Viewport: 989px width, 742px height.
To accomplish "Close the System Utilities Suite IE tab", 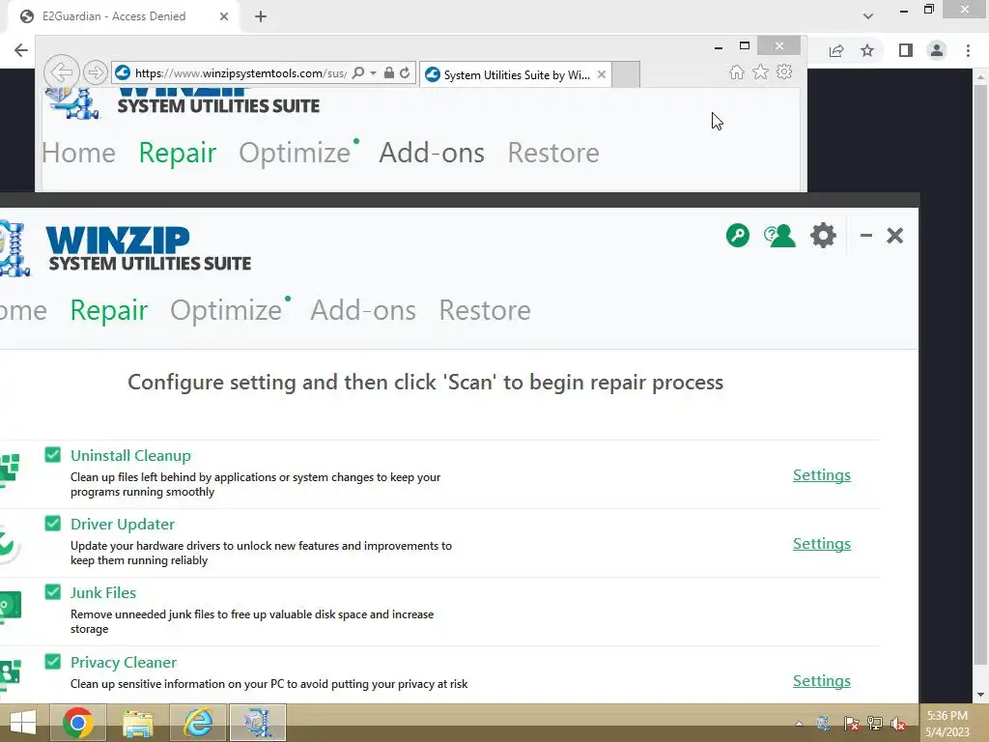I will (x=602, y=74).
